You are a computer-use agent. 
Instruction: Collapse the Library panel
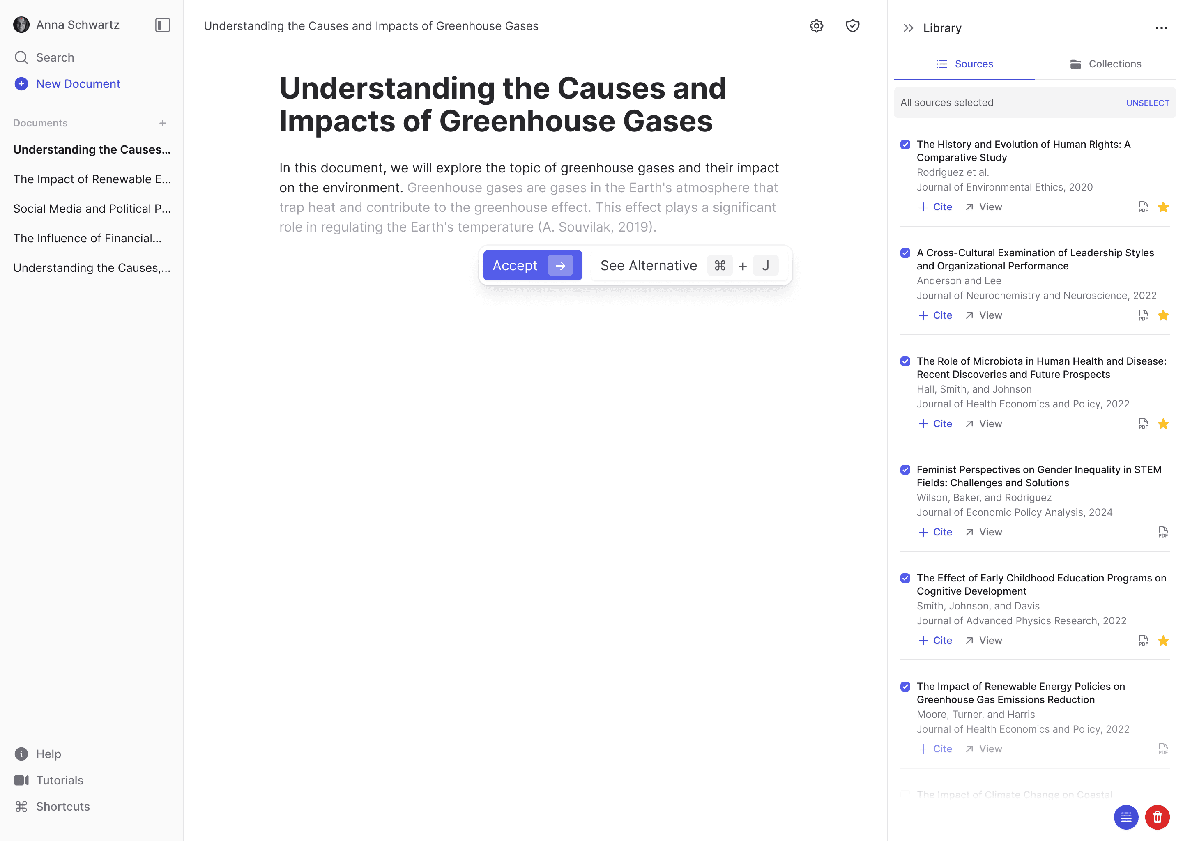click(x=908, y=28)
